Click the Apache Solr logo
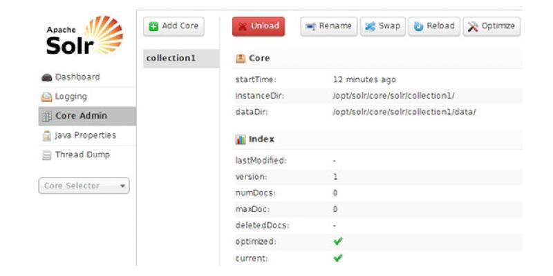Viewport: 553px width, 276px height. point(84,36)
